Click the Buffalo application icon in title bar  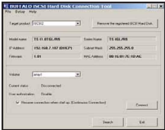click(x=6, y=6)
